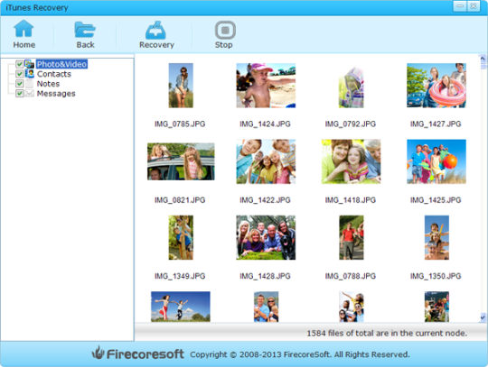This screenshot has width=488, height=367.
Task: Select the IMG_1425.JPG photo thumbnail
Action: 436,161
